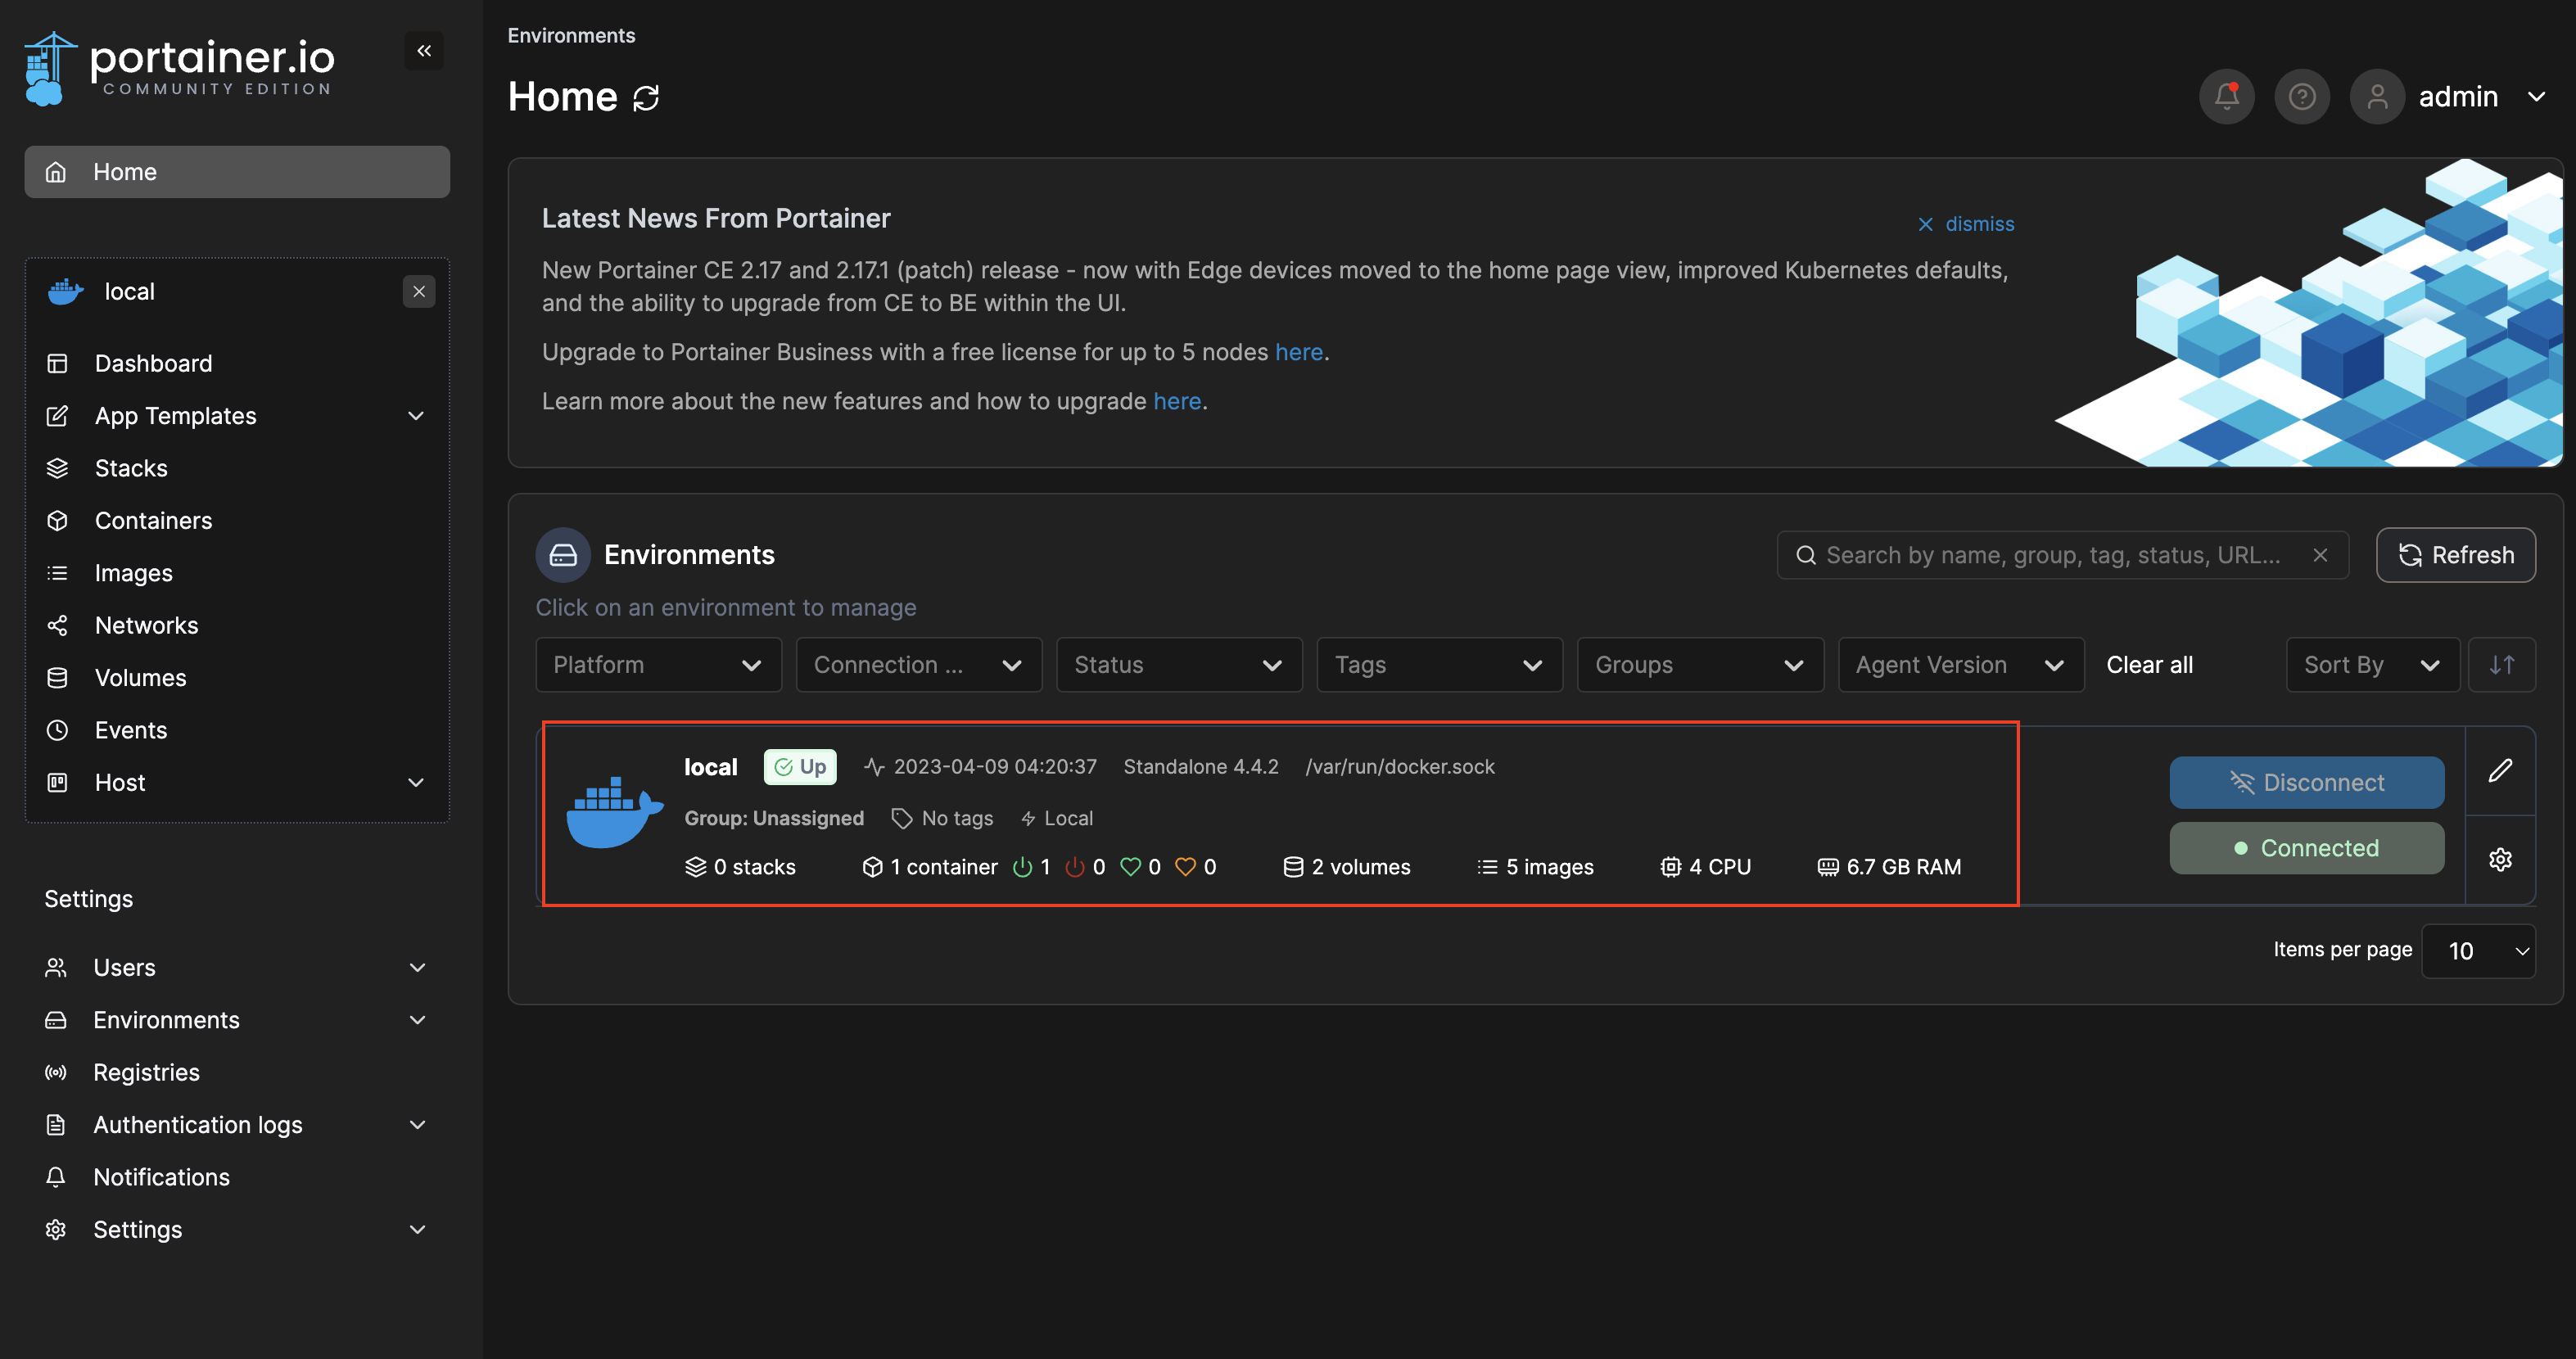Collapse sidebar with double chevron icon
The image size is (2576, 1359).
(424, 51)
